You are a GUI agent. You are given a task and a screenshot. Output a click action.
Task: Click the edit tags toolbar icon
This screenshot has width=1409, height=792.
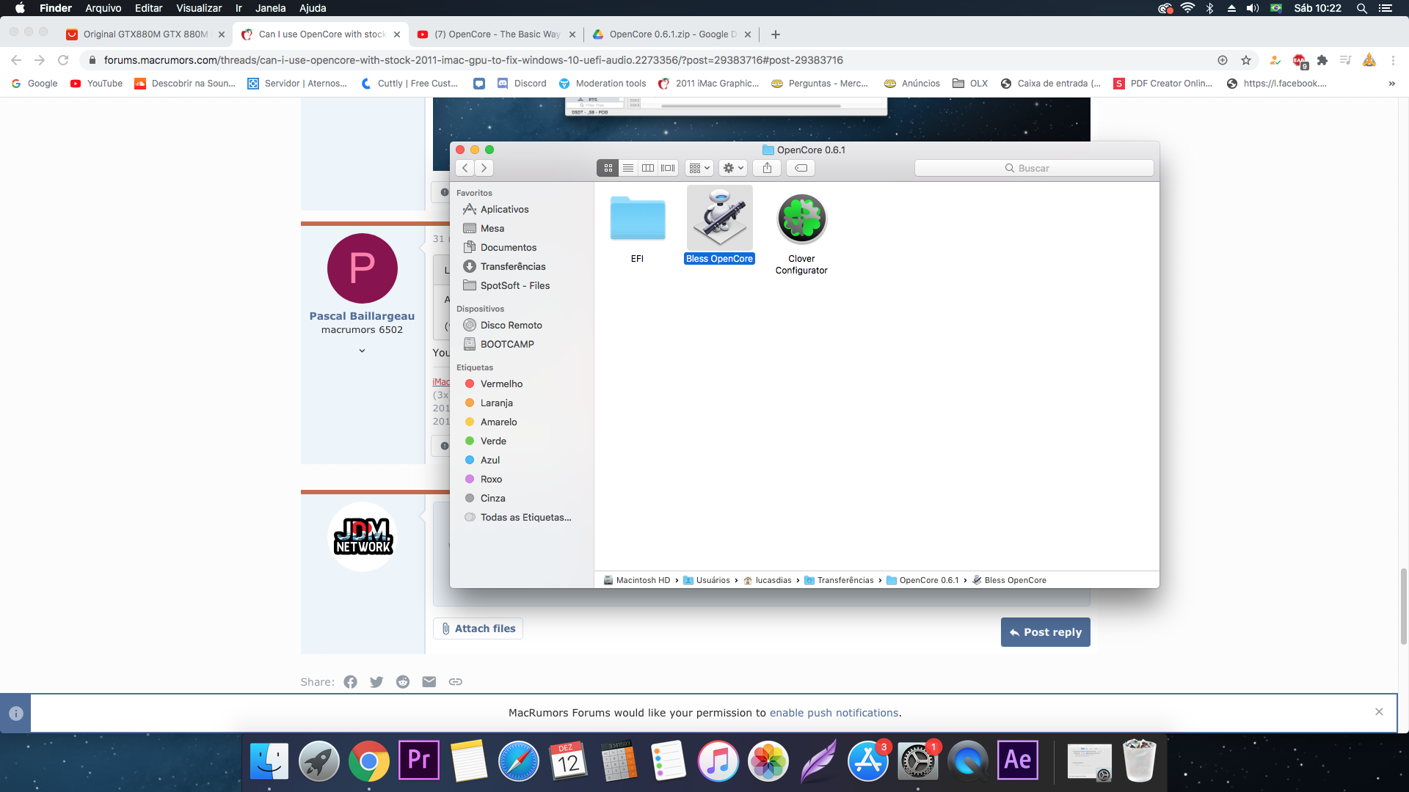pyautogui.click(x=801, y=168)
